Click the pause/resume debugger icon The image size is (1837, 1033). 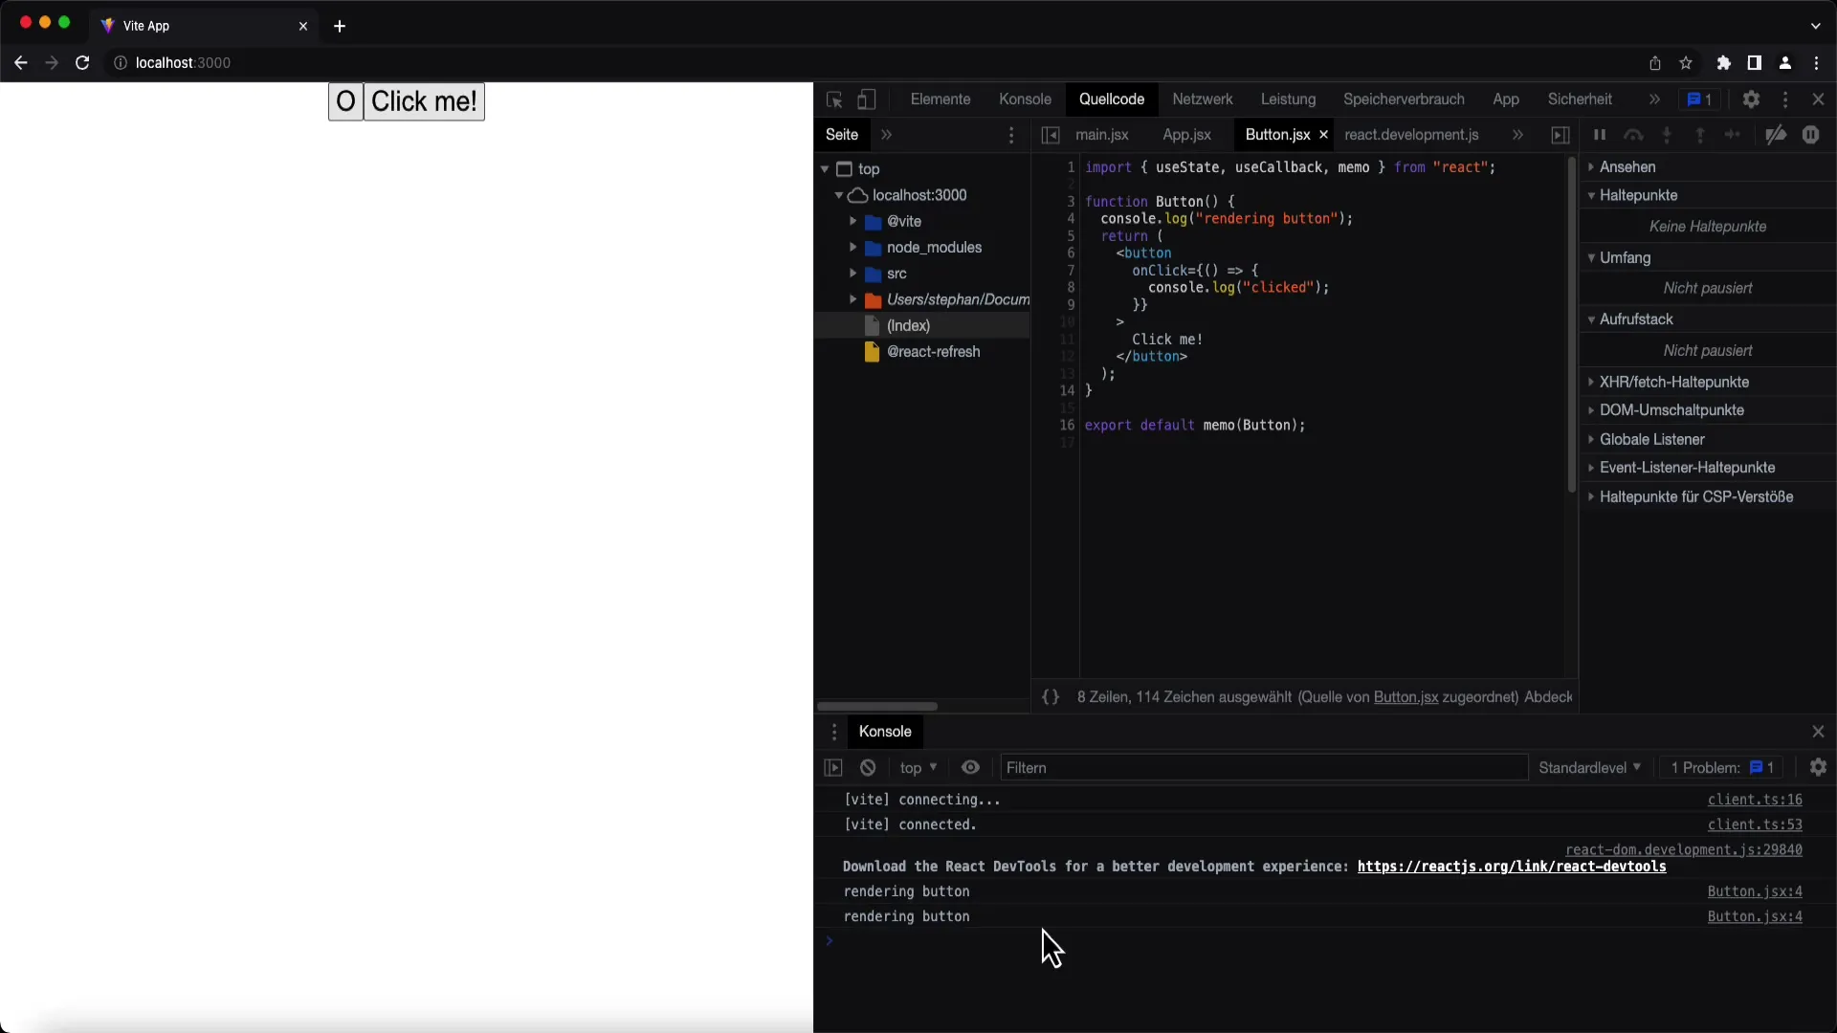1599,135
